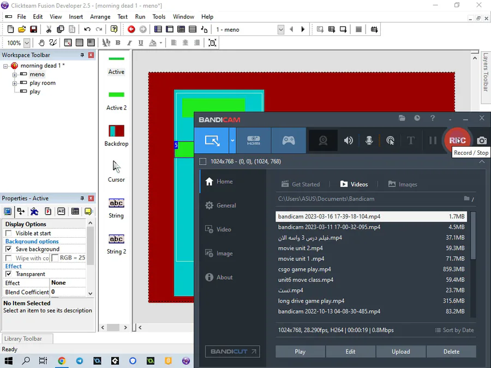
Task: Open Chrome from the taskbar
Action: pyautogui.click(x=61, y=361)
